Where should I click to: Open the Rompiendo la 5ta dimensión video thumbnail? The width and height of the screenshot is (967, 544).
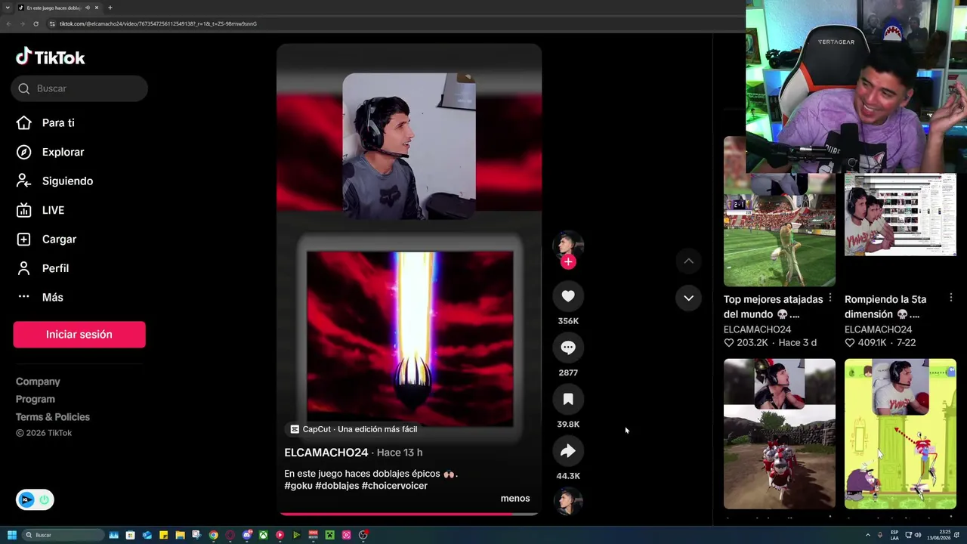click(x=901, y=215)
